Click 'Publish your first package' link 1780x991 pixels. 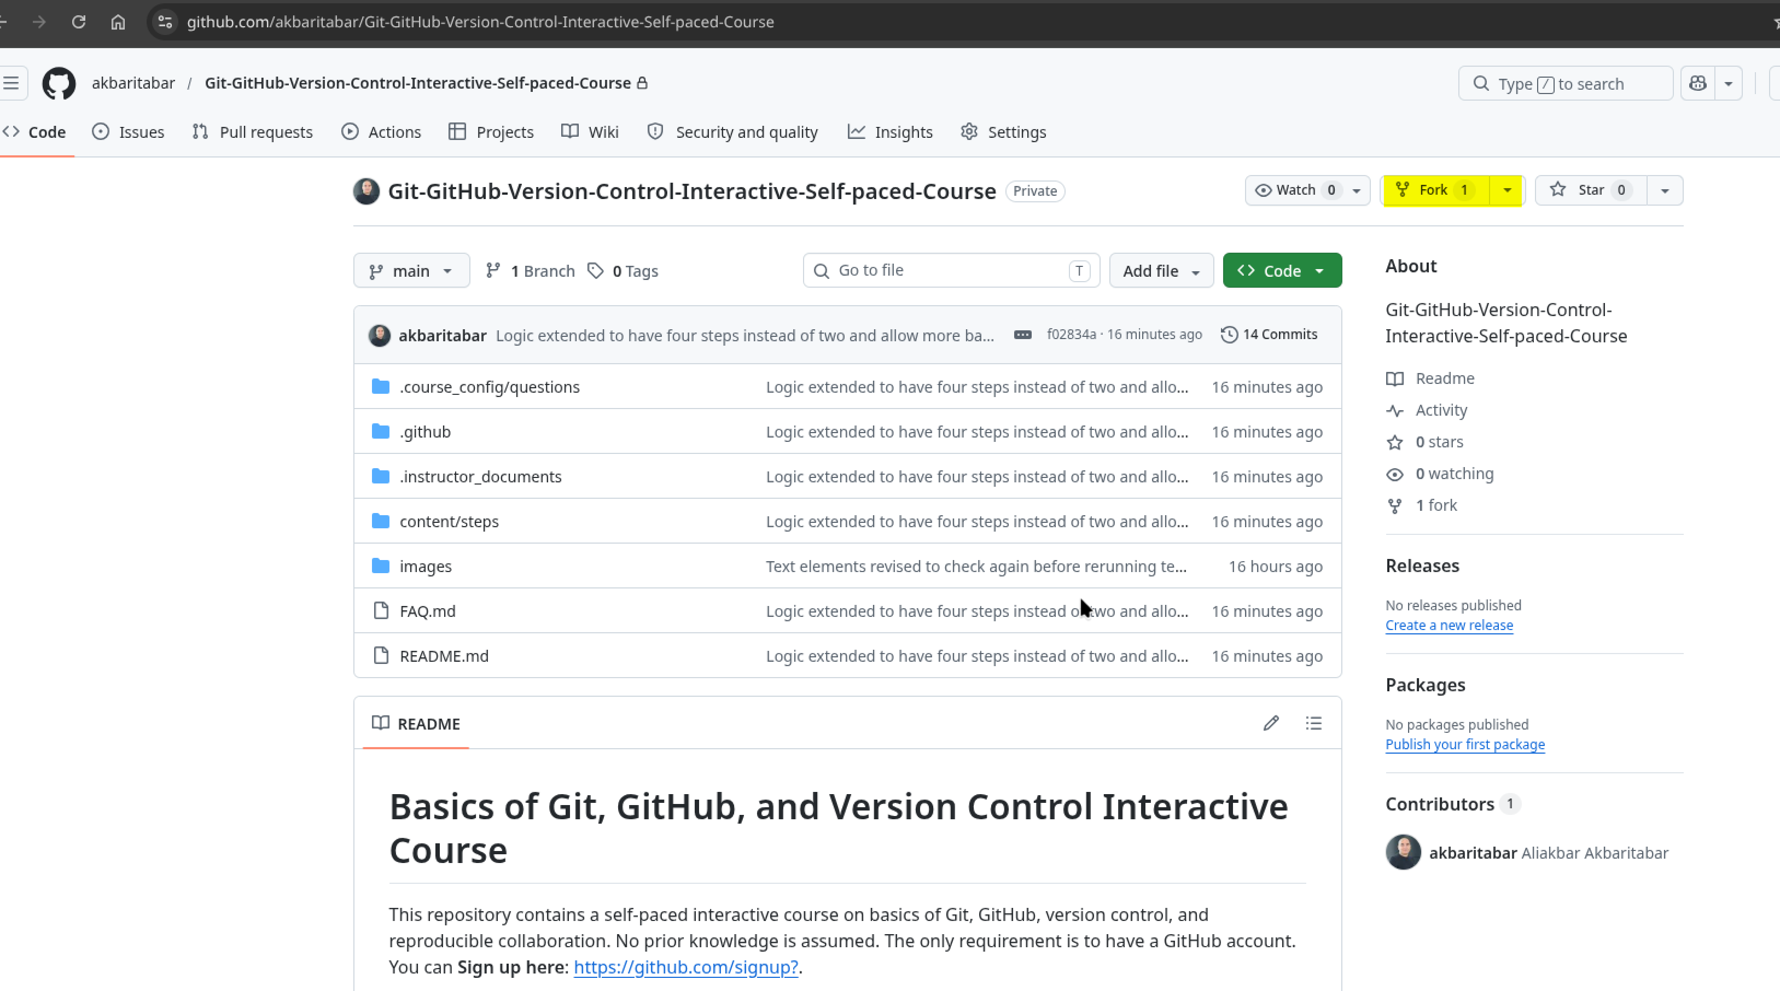click(1465, 745)
